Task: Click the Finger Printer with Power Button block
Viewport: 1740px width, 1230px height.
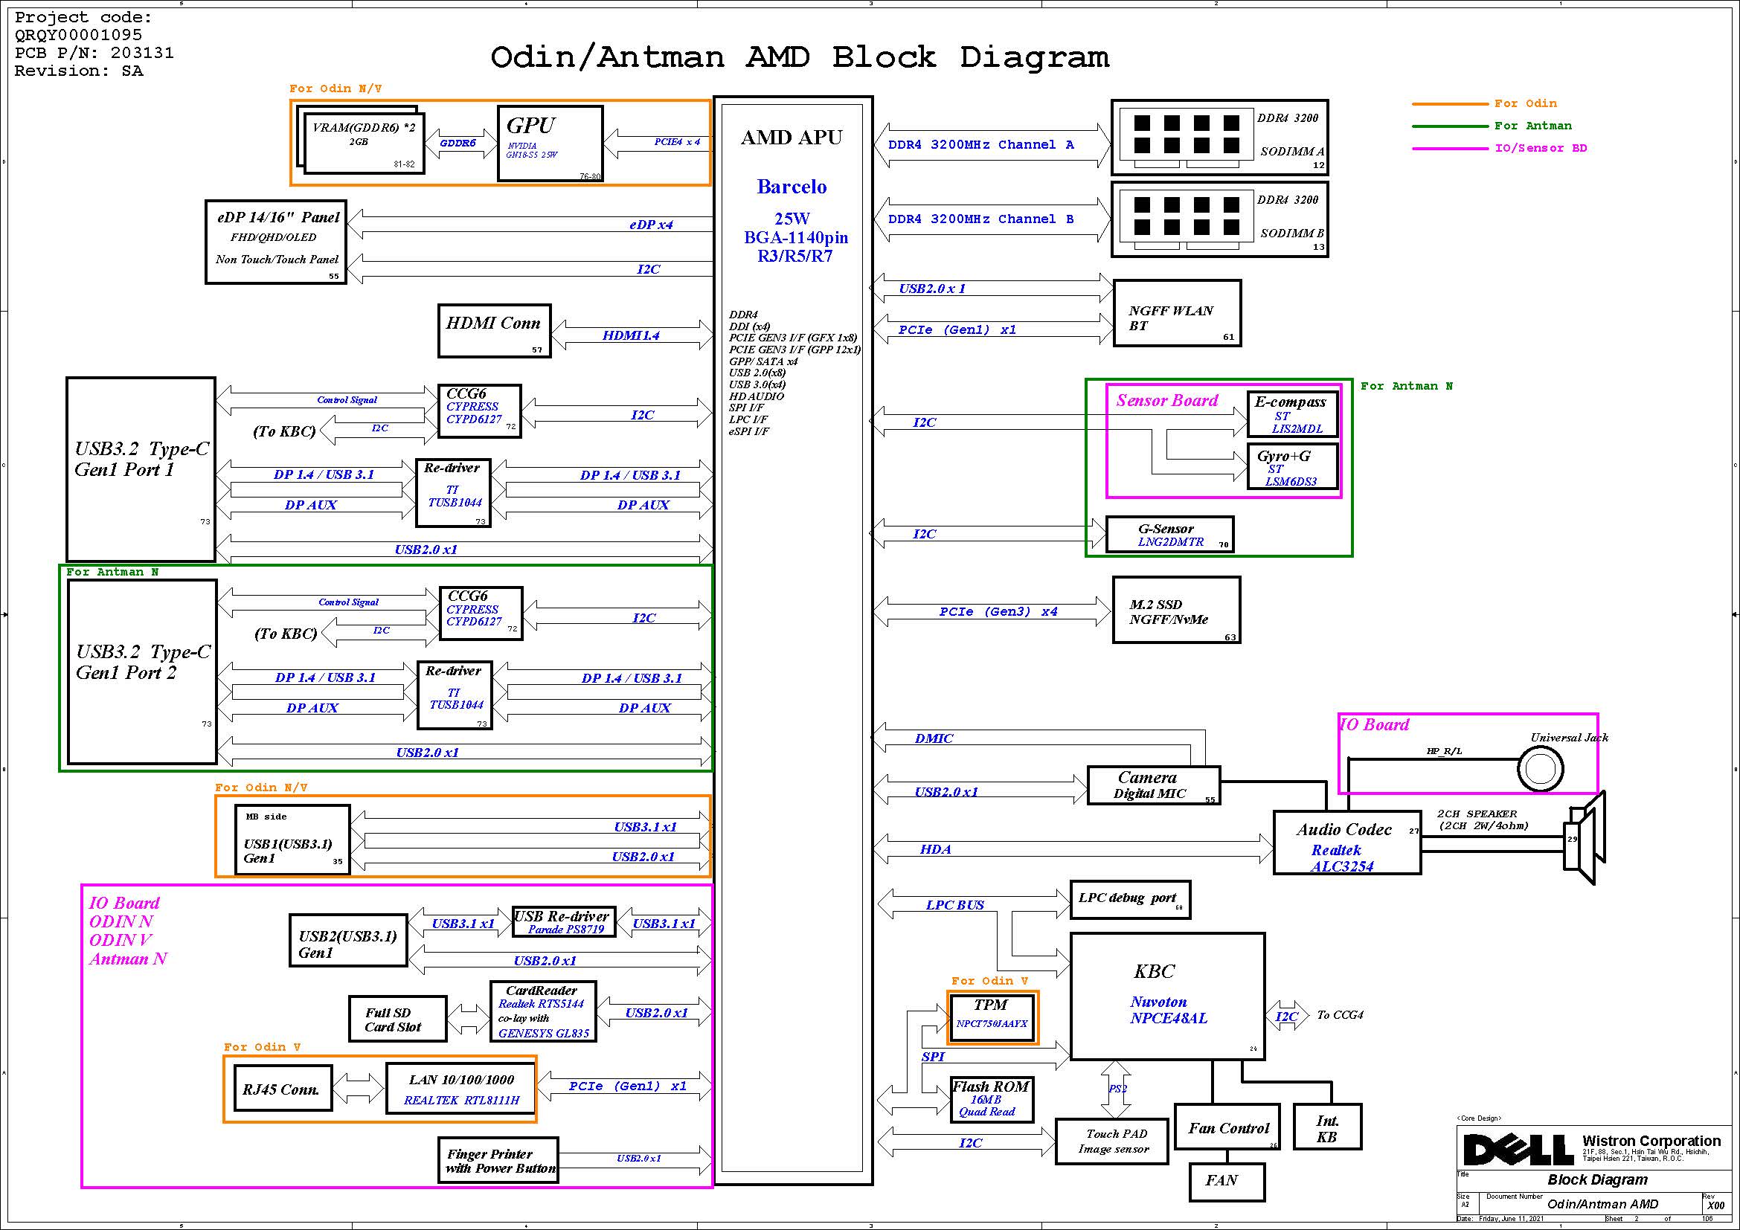Action: (x=498, y=1159)
